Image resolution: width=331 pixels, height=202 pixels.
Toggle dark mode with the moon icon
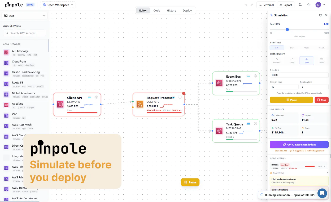[x=309, y=5]
